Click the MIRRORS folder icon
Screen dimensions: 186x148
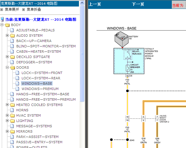[x=12, y=131]
